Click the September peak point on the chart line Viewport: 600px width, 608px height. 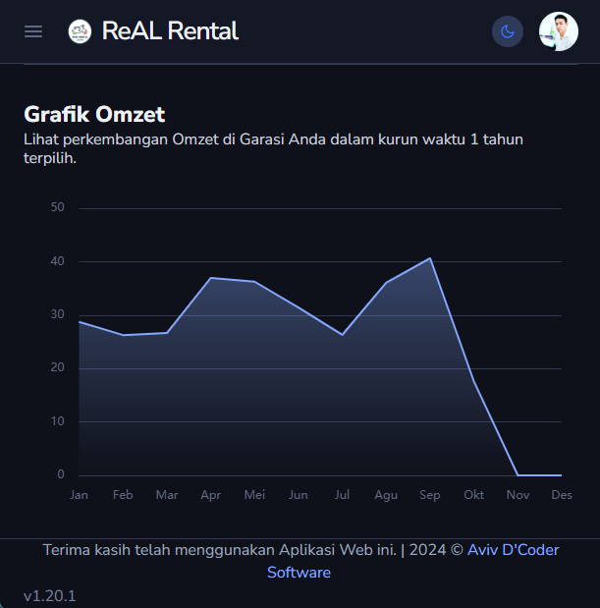click(x=430, y=258)
